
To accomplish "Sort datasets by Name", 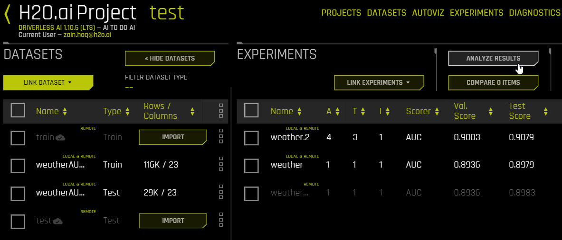I will [65, 111].
